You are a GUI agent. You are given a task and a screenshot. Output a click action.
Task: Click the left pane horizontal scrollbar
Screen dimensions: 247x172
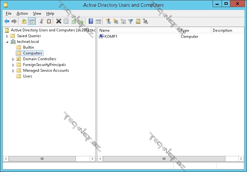click(42, 159)
